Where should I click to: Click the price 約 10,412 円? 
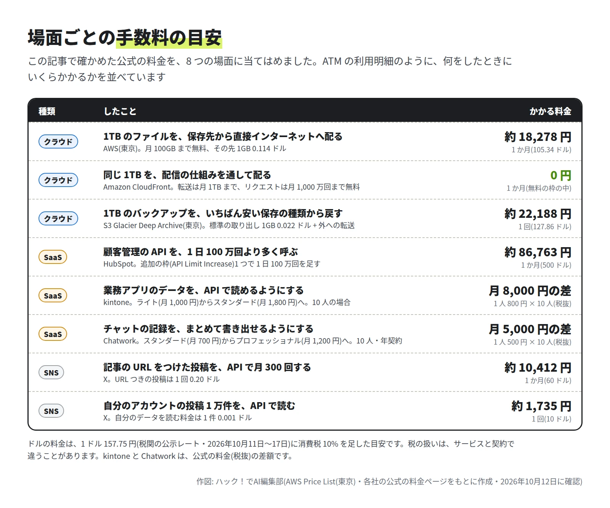[538, 367]
